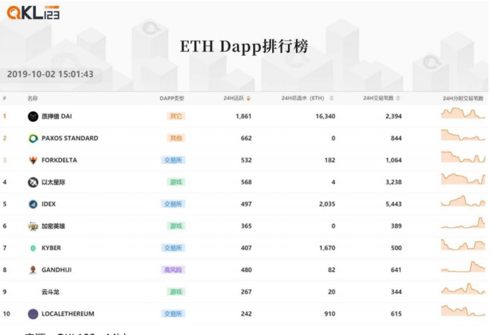Sort by 24H交易笔数 arrows

[x=398, y=99]
